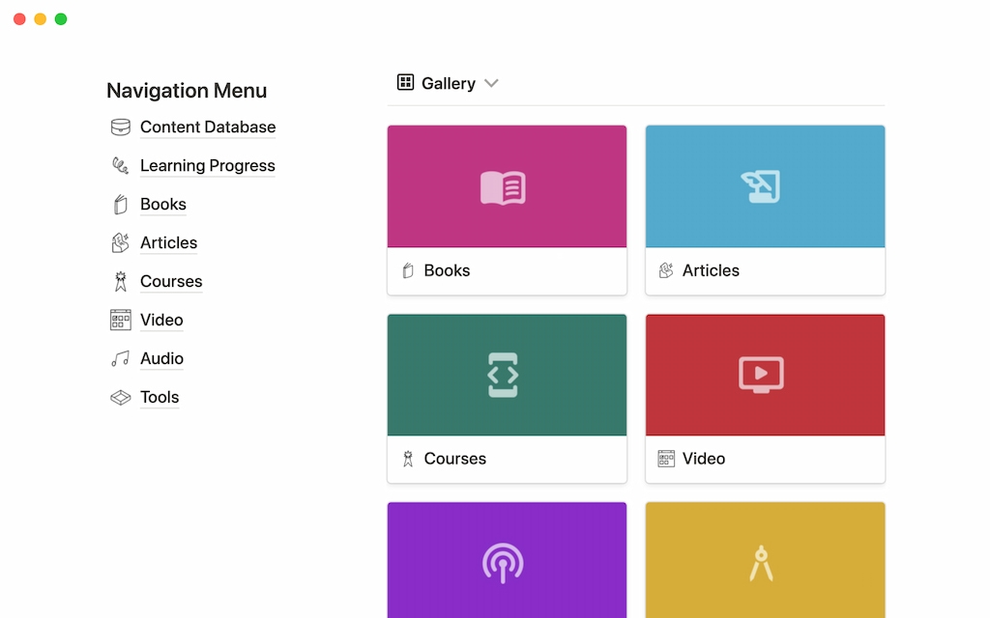Screen dimensions: 990x618
Task: Click the gesture icon beside Learning Progress
Action: [x=120, y=165]
